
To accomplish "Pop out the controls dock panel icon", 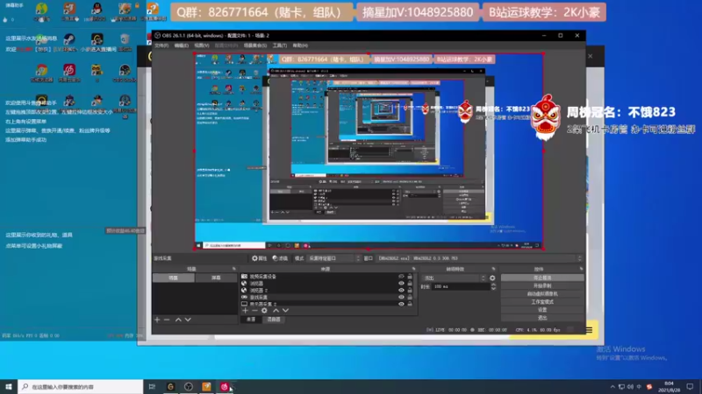I will (581, 269).
